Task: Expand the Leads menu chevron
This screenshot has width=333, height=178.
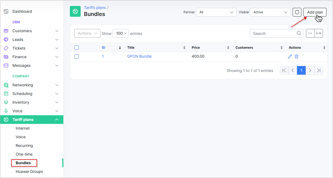Action: (x=57, y=39)
